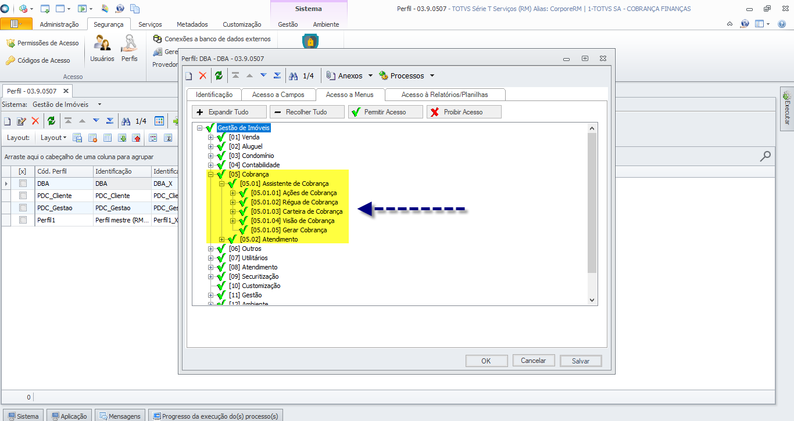This screenshot has width=794, height=421.
Task: Expand the [05.02] Atendimento node
Action: pyautogui.click(x=222, y=239)
